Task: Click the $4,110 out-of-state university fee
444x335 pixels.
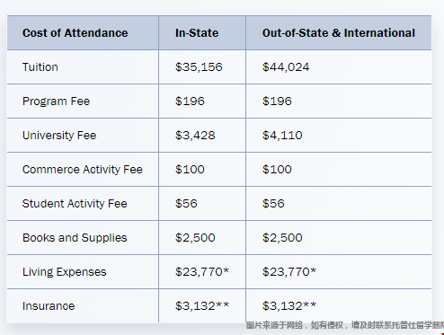Action: (x=282, y=136)
